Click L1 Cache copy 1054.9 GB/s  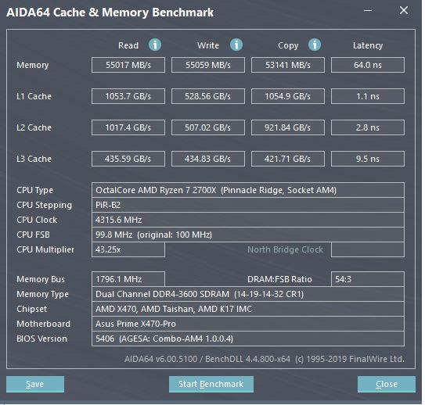(x=288, y=96)
